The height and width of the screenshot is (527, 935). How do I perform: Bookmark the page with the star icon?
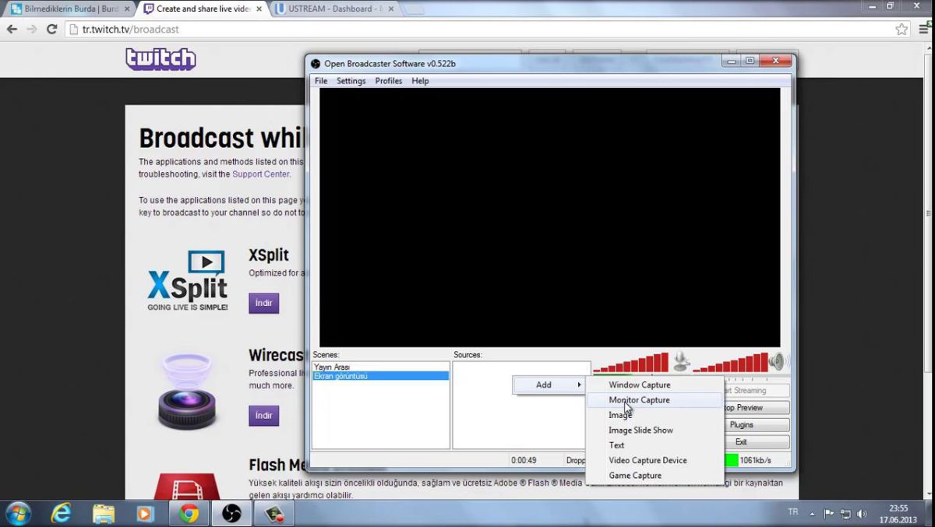901,30
